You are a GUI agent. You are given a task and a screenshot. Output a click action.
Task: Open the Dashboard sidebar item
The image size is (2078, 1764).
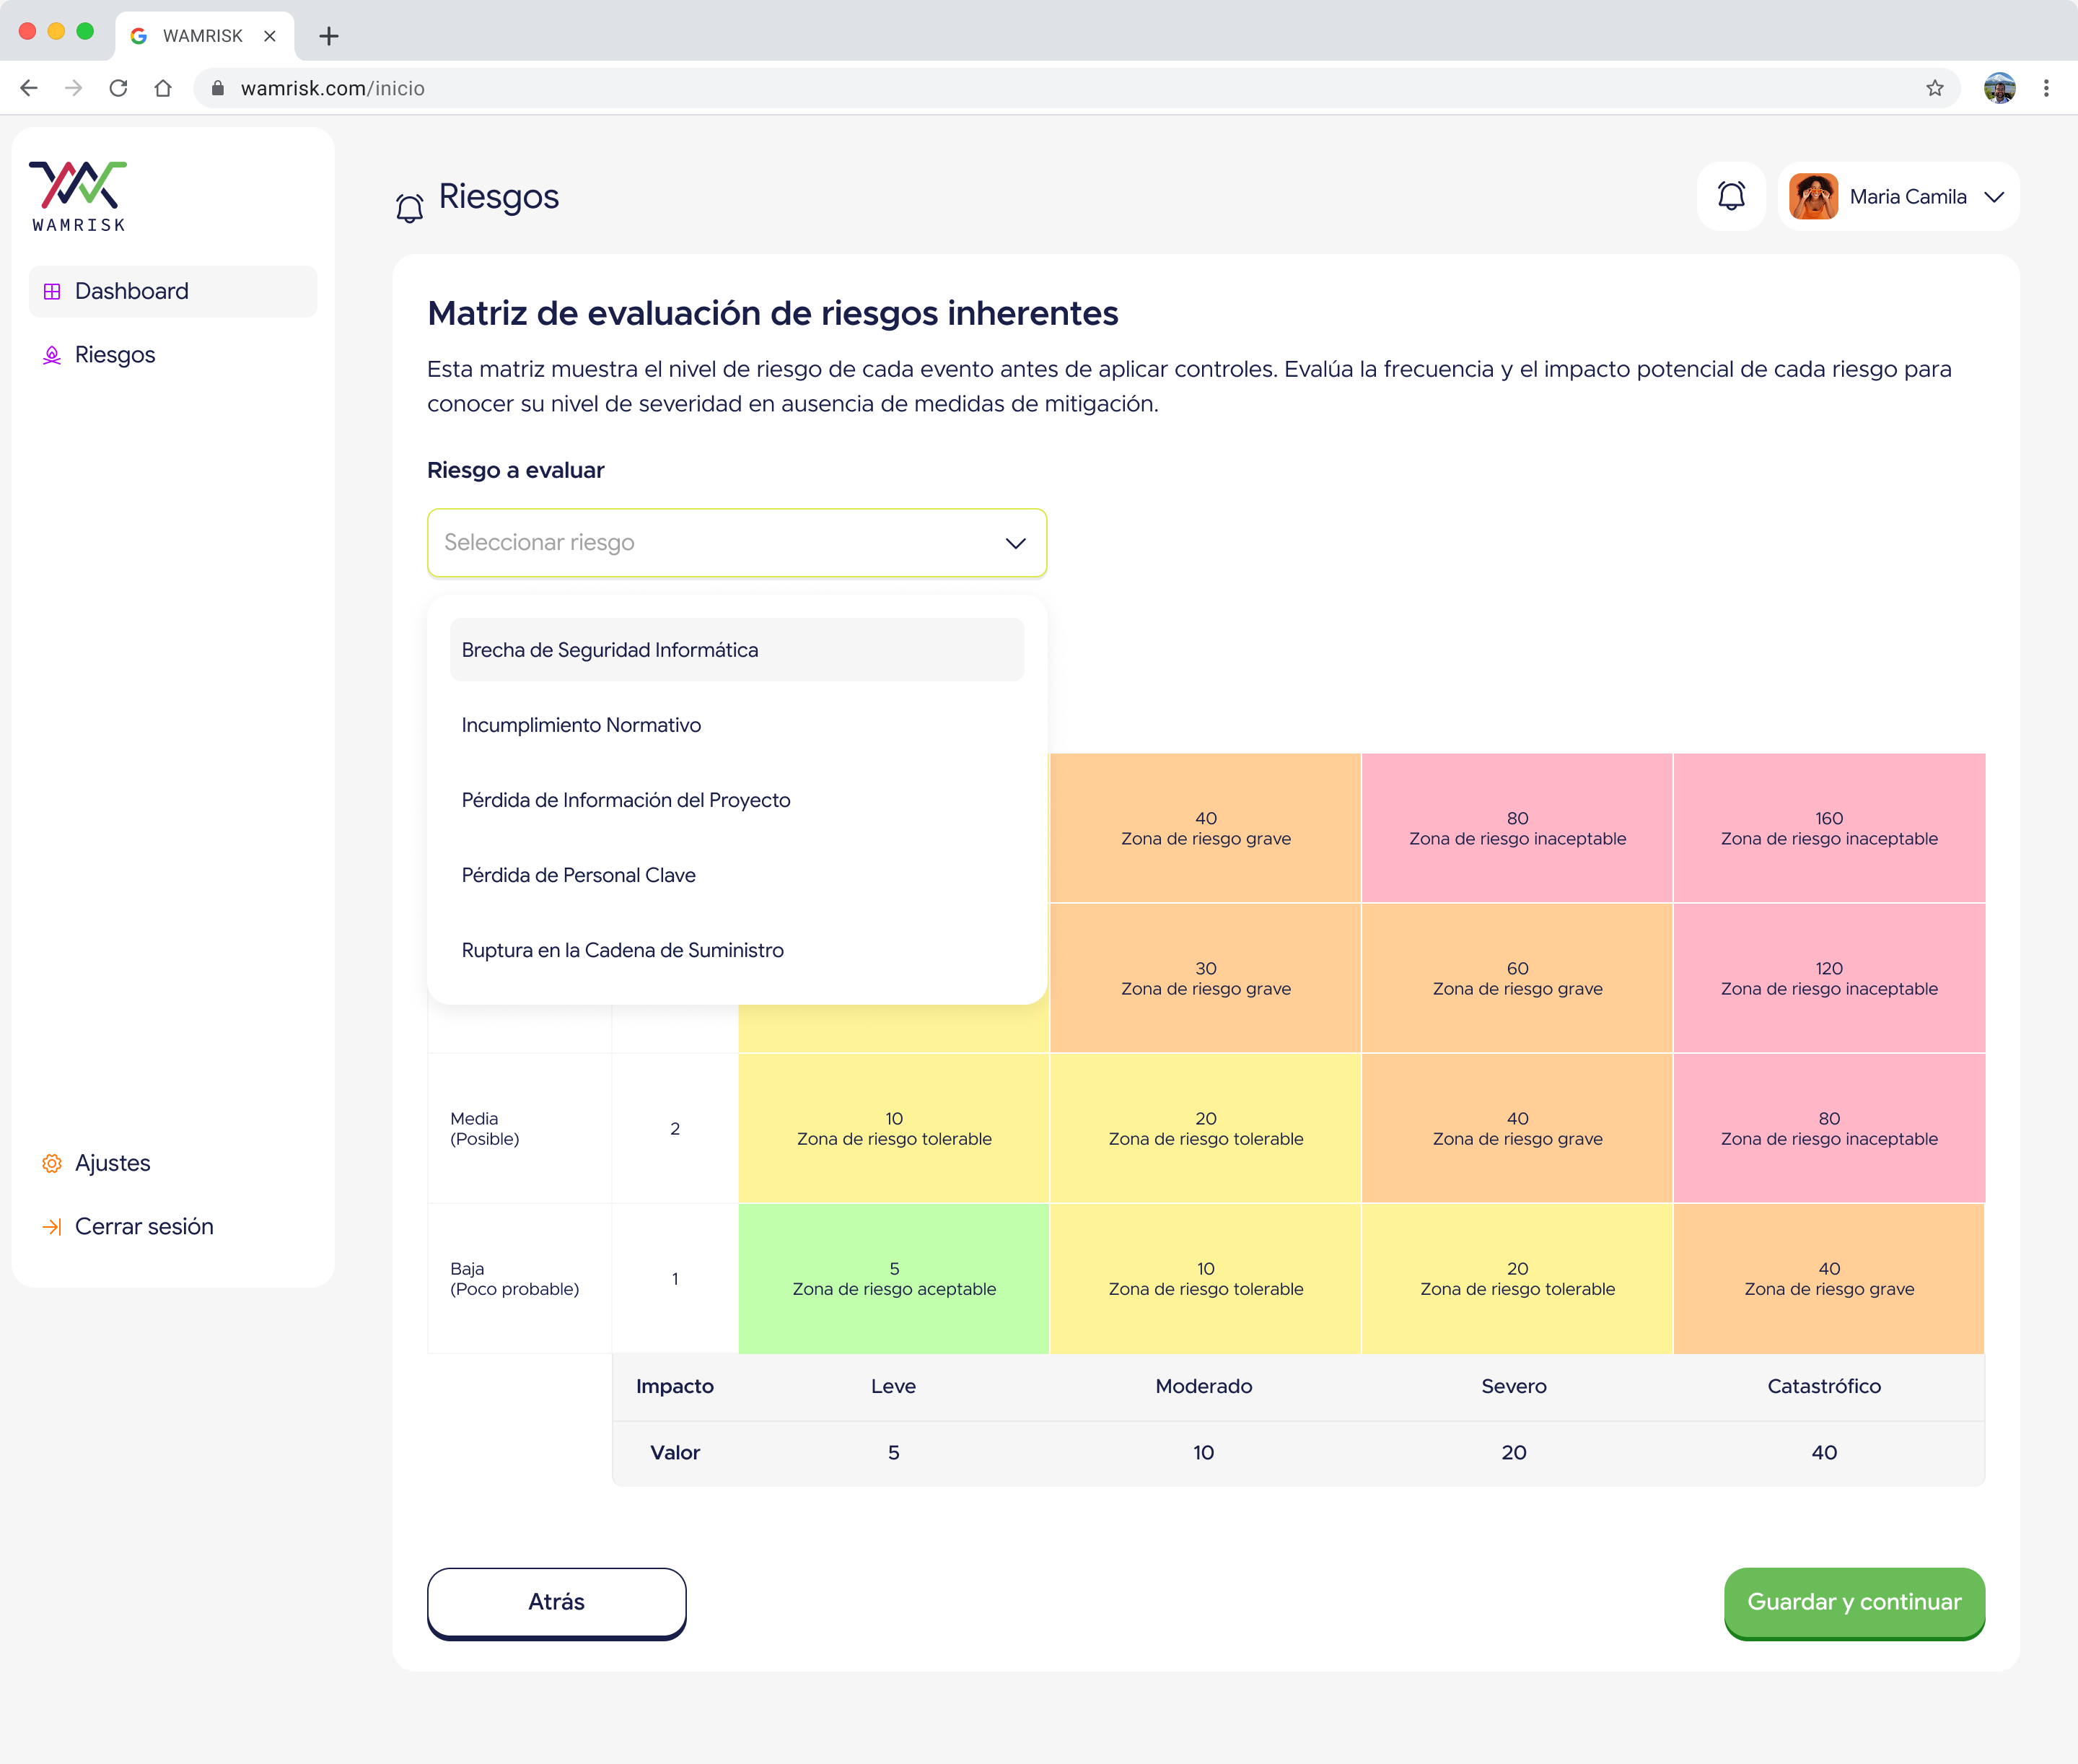click(x=173, y=291)
